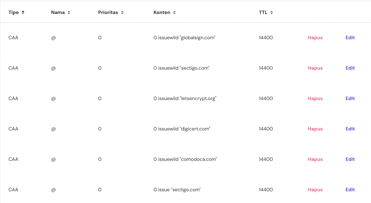This screenshot has width=371, height=203.
Task: Delete the issuewild comodoca.com record
Action: click(315, 159)
